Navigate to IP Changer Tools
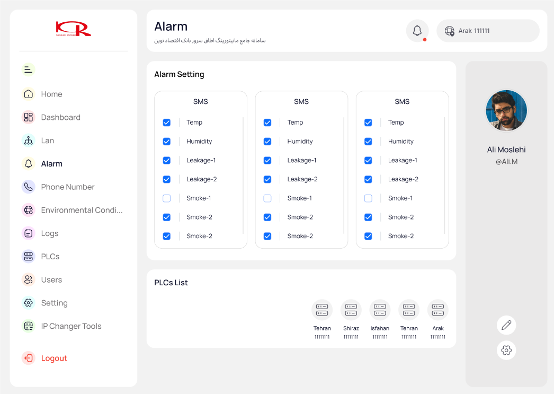This screenshot has height=394, width=554. tap(71, 326)
